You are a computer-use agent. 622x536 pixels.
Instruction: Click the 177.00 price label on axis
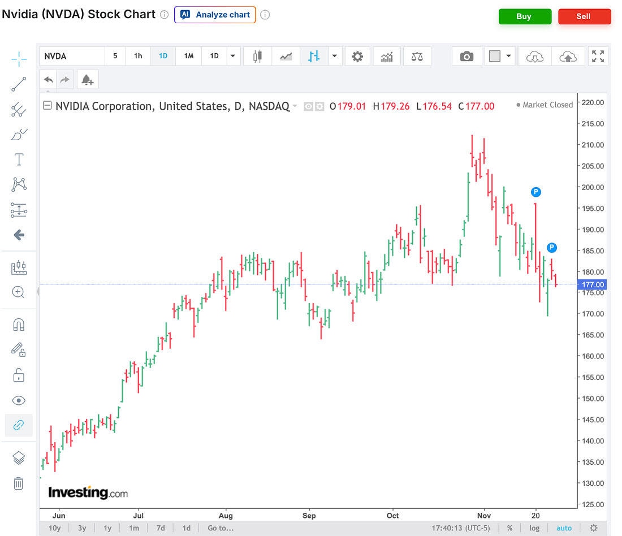592,284
